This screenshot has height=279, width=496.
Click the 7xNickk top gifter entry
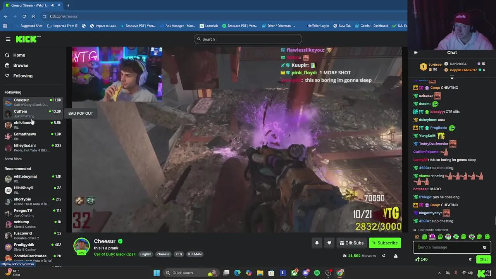click(x=431, y=67)
